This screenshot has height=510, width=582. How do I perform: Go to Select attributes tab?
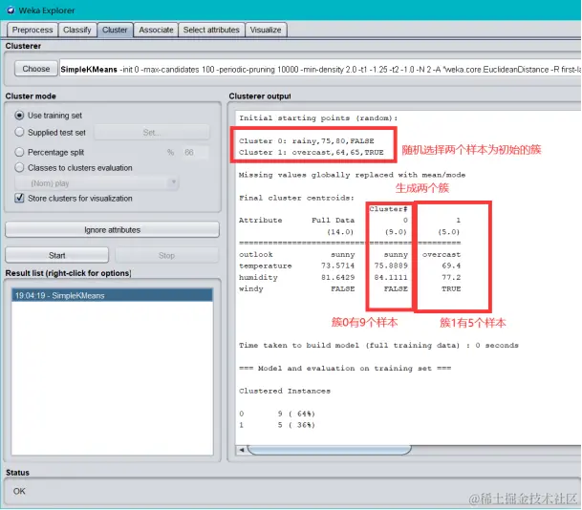211,30
